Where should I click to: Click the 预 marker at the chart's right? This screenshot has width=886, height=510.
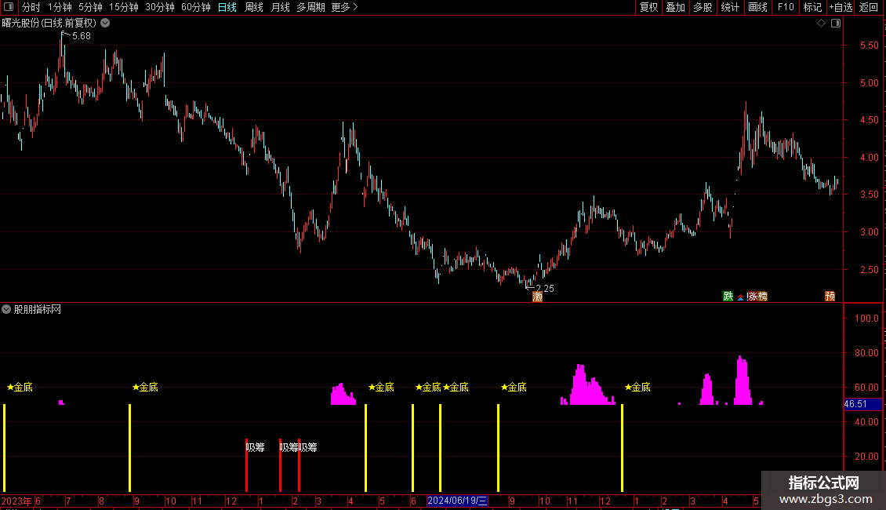(x=830, y=297)
